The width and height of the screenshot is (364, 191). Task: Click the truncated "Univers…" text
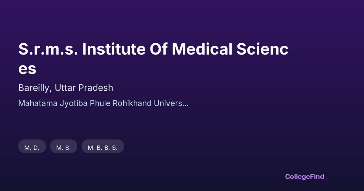coord(171,103)
